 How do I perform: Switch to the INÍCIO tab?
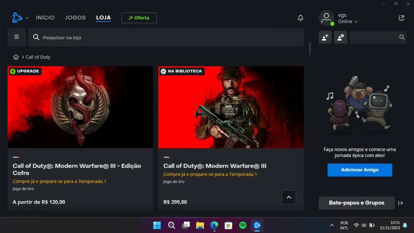click(45, 18)
